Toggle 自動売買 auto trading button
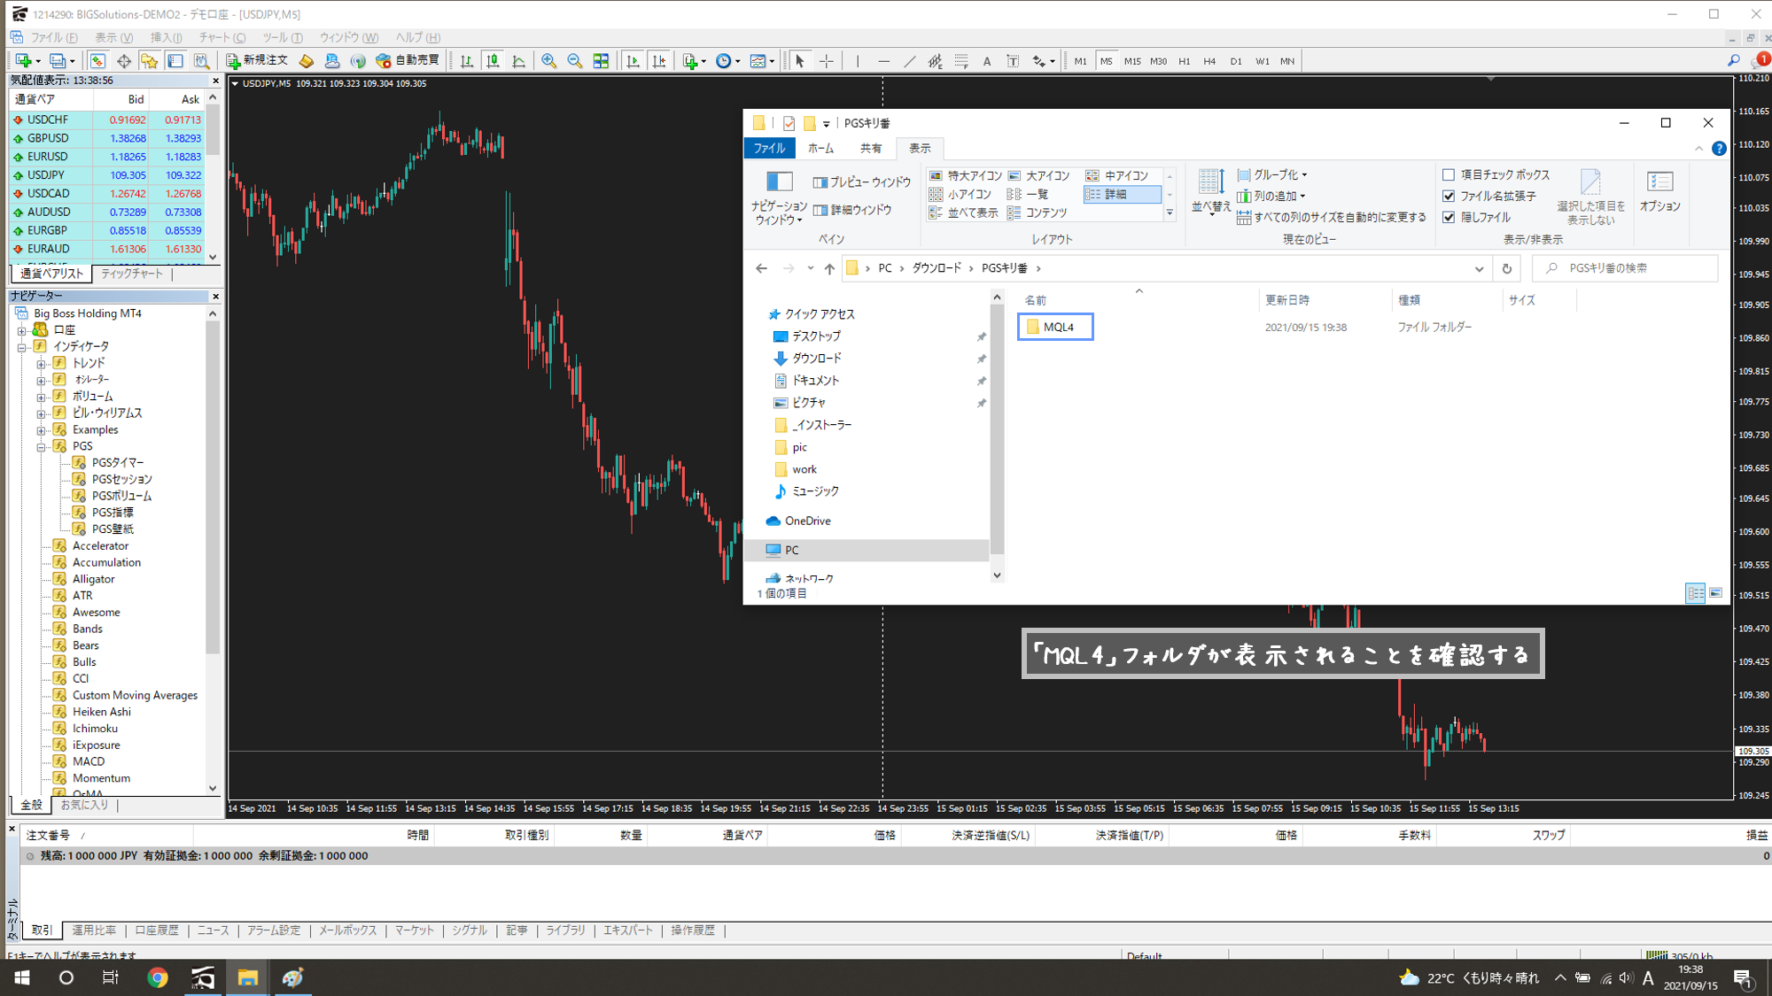This screenshot has width=1772, height=996. (x=408, y=60)
